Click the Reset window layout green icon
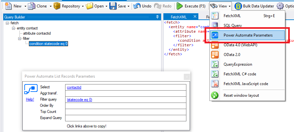Screen dimensions: 294x132 215,95
